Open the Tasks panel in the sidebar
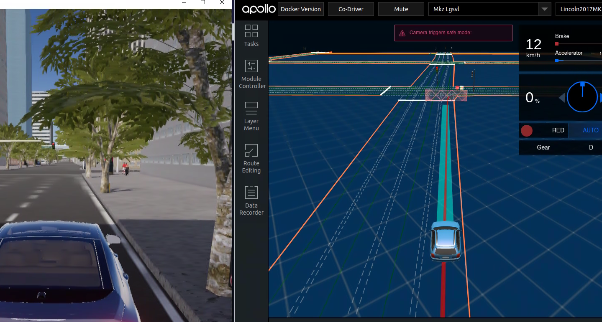The height and width of the screenshot is (322, 602). tap(251, 35)
